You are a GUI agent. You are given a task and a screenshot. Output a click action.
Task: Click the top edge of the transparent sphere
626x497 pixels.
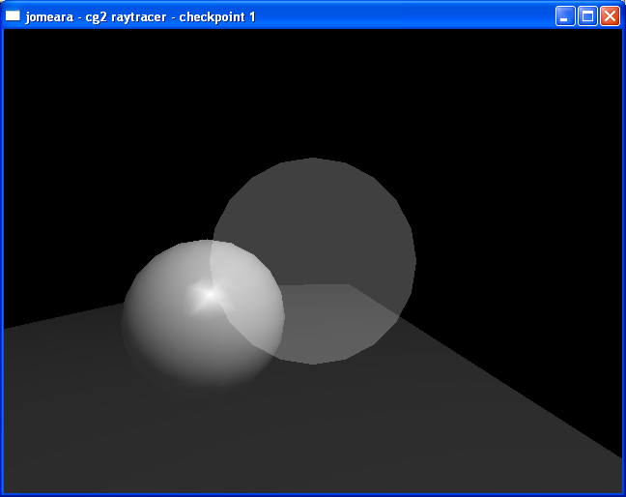point(312,161)
